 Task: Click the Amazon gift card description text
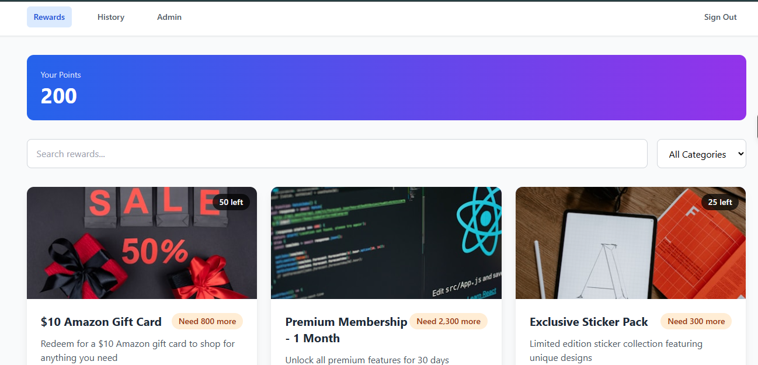(138, 350)
